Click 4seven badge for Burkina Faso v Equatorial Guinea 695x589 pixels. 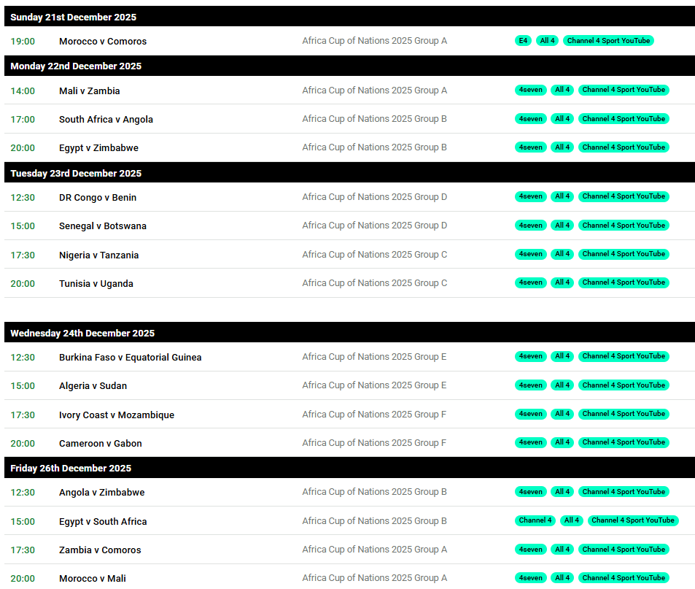531,356
